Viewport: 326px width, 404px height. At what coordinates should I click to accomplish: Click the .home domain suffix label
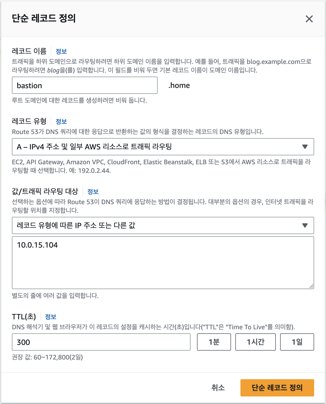point(179,85)
